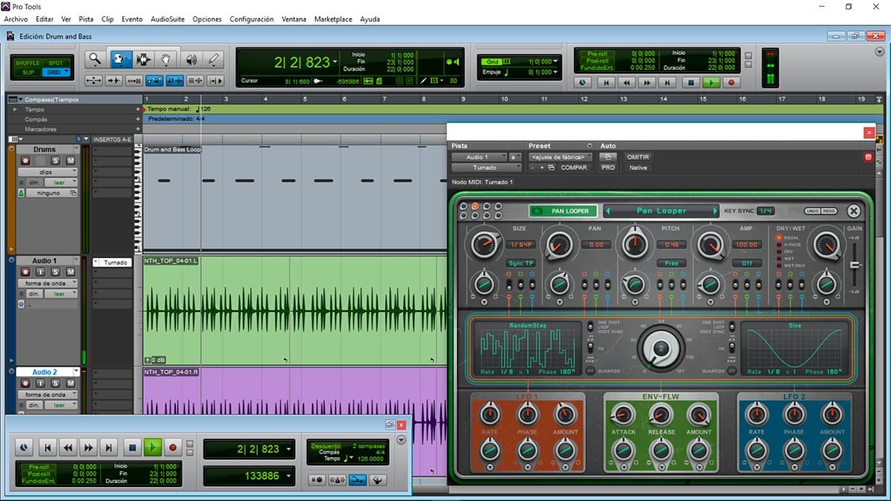Enable Slip edit mode
This screenshot has width=891, height=501.
29,72
